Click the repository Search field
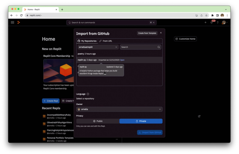The height and width of the screenshot is (154, 239). point(140,47)
